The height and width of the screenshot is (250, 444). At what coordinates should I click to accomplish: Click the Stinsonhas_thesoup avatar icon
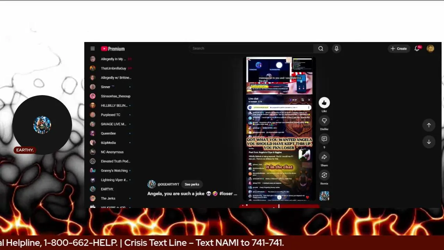tap(93, 96)
